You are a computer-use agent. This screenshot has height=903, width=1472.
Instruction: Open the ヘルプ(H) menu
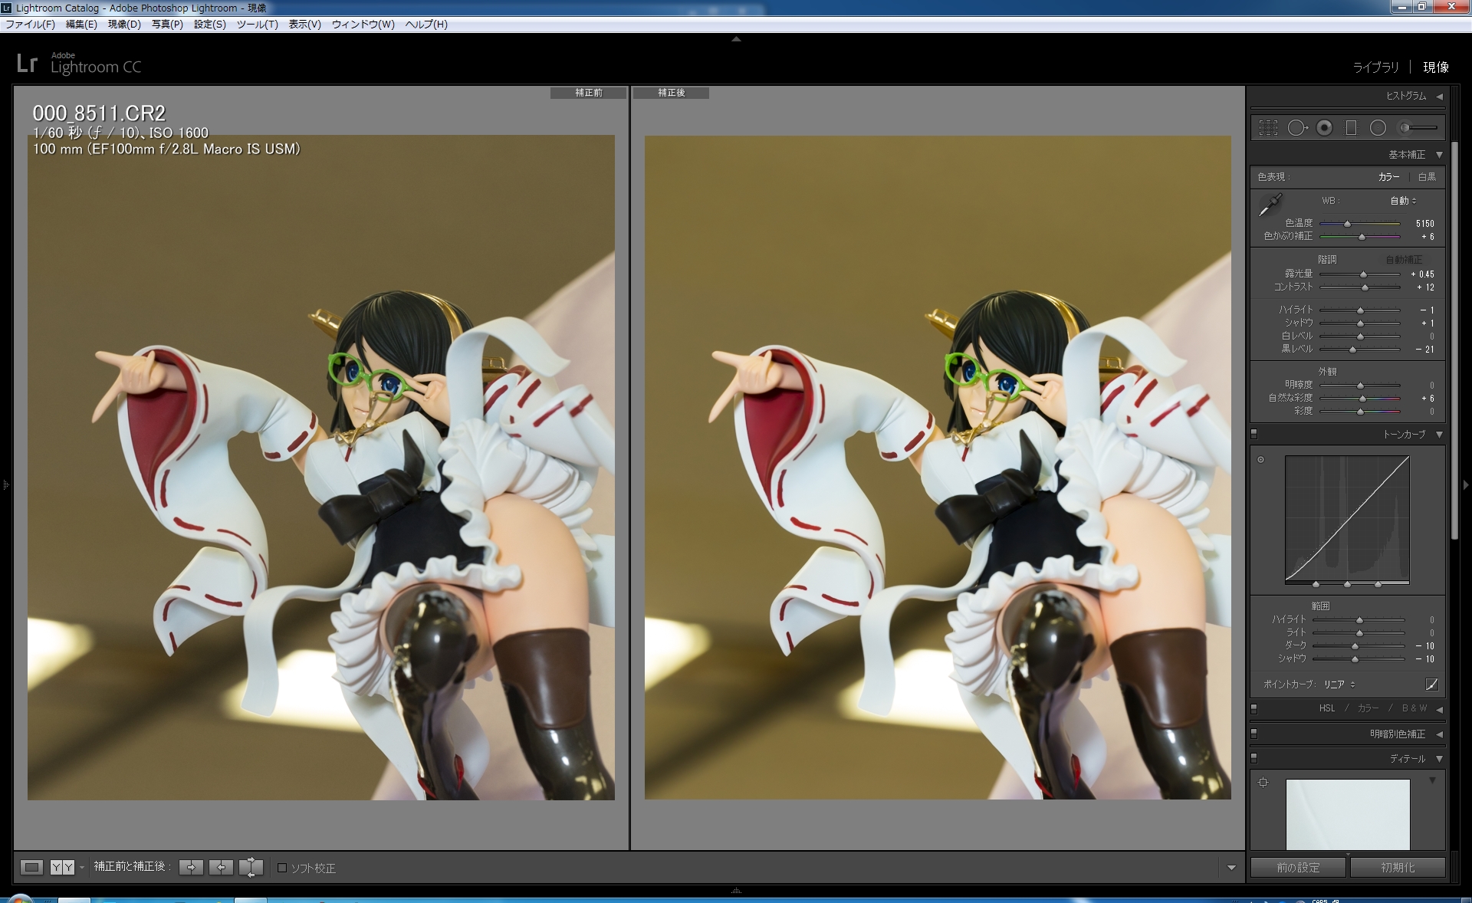[x=426, y=25]
